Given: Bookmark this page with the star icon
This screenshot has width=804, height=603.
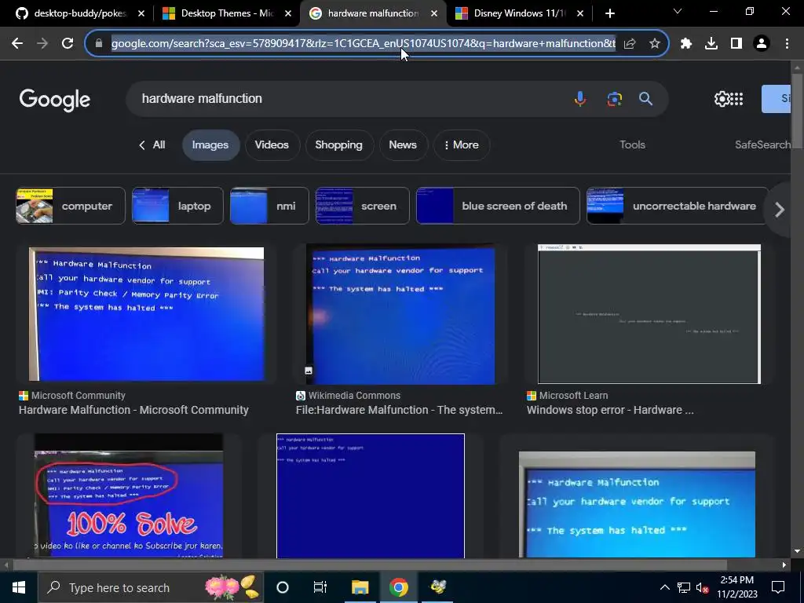Looking at the screenshot, I should tap(654, 44).
